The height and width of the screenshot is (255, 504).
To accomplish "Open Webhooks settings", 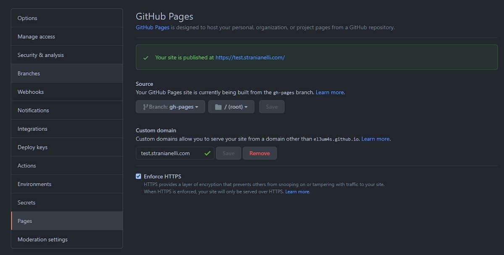I will point(67,92).
